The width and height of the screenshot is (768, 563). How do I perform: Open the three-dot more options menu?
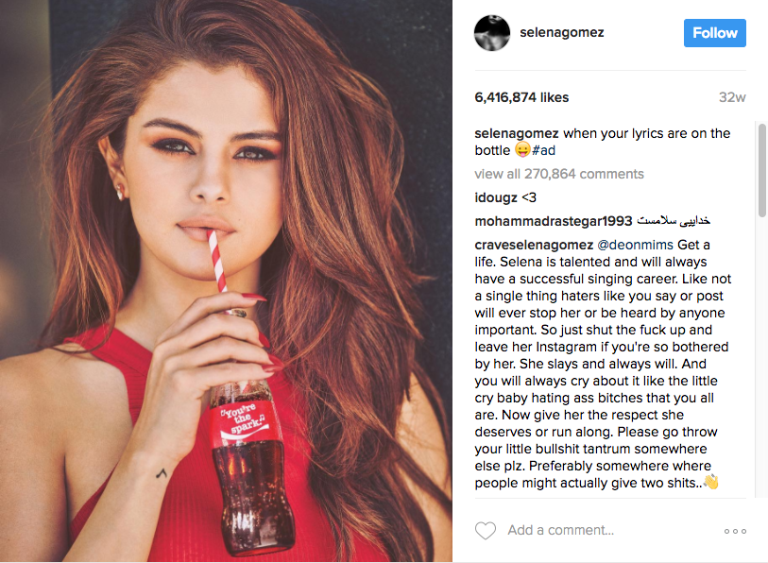(x=735, y=531)
